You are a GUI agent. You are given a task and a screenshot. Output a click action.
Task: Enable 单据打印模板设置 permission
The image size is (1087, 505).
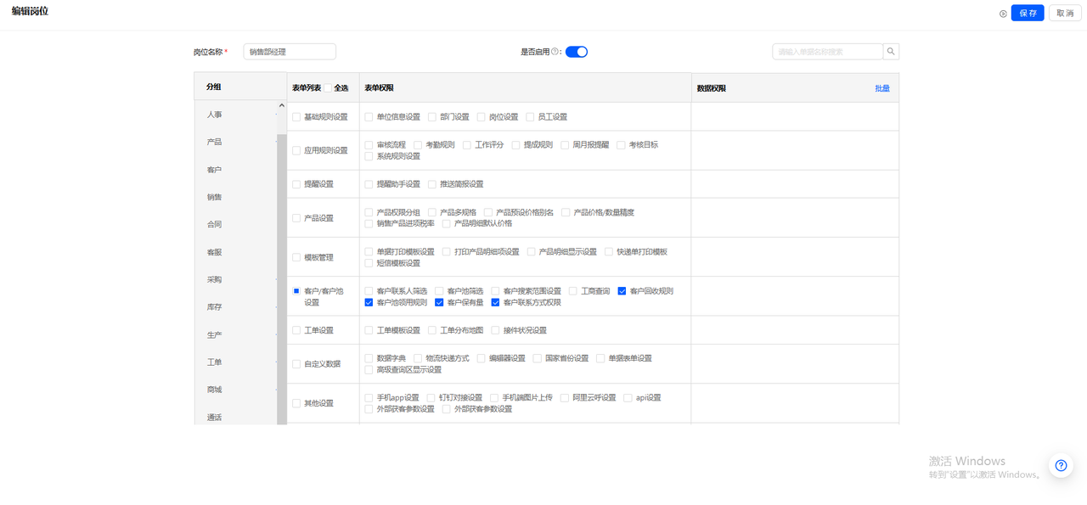tap(369, 252)
